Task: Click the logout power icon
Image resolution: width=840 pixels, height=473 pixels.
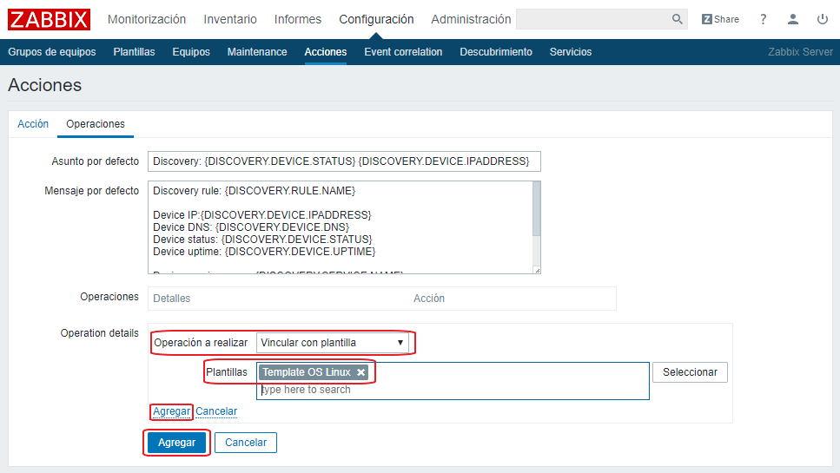Action: coord(823,19)
